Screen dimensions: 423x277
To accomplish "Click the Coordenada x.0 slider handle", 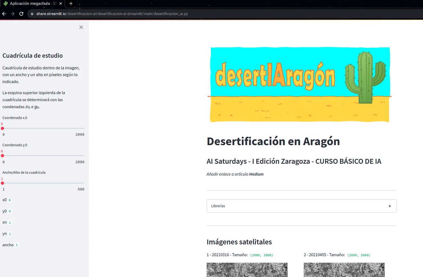I will pyautogui.click(x=2, y=128).
